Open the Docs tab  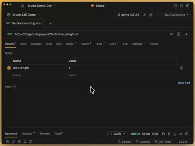(114, 44)
